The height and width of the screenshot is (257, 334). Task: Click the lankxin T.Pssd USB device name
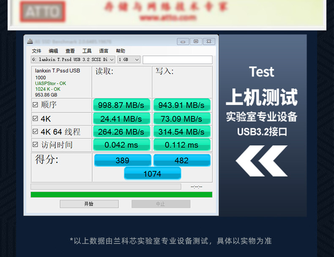(x=57, y=71)
